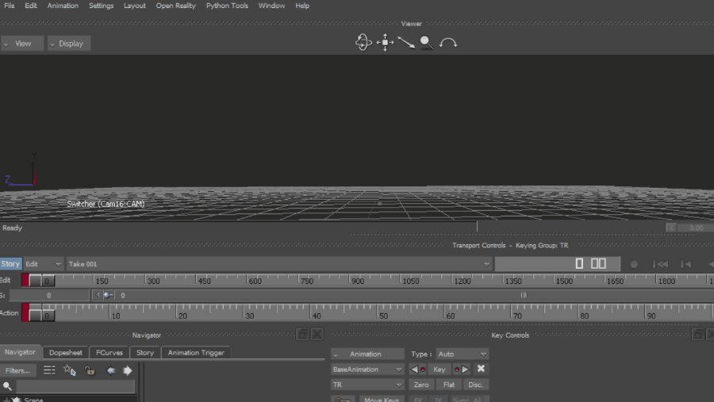Open the Take 001 dropdown
Image resolution: width=714 pixels, height=402 pixels.
[x=278, y=264]
